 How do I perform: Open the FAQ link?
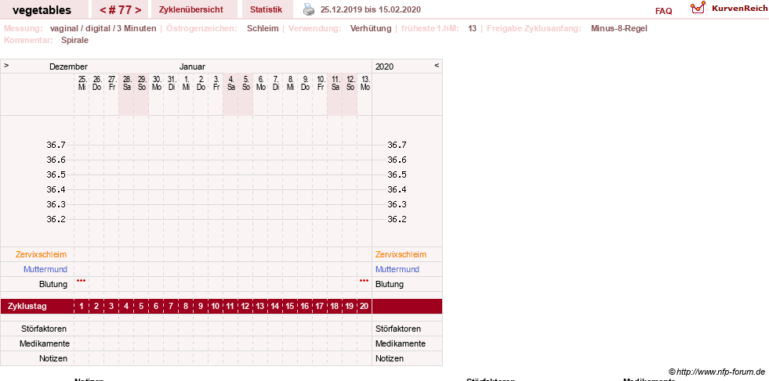click(663, 11)
